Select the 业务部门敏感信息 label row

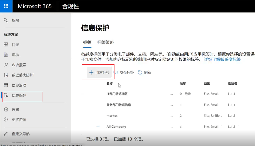point(119,105)
